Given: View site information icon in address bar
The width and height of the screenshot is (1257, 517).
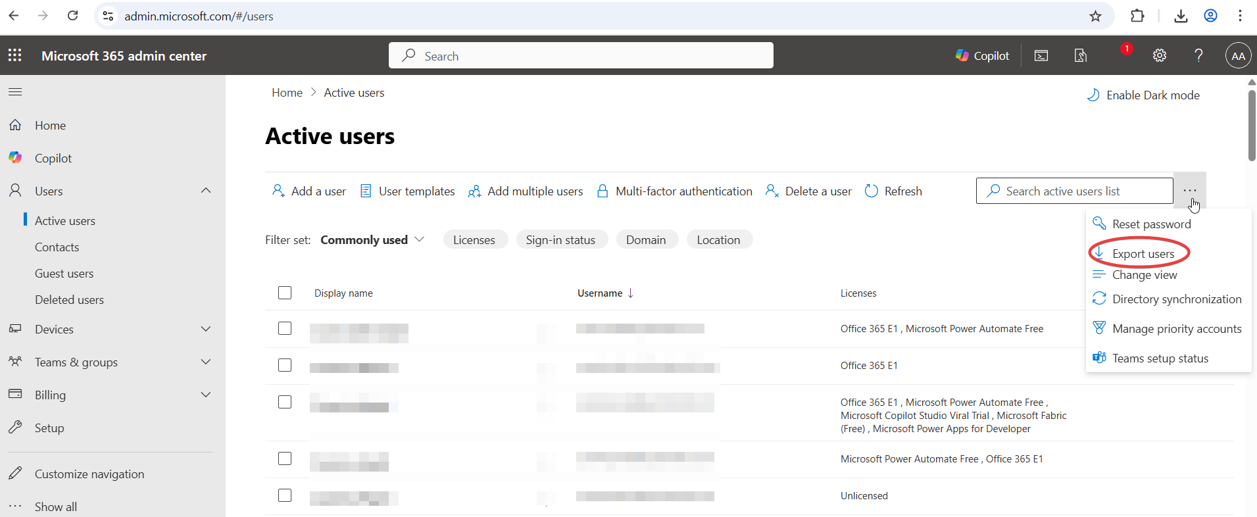Looking at the screenshot, I should (109, 16).
